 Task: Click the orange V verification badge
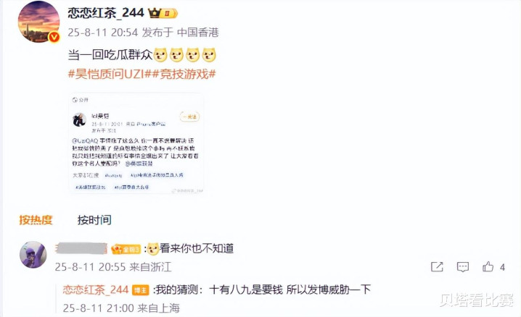(54, 37)
